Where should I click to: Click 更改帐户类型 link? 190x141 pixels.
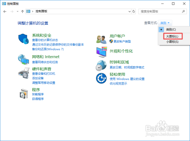click(122, 42)
